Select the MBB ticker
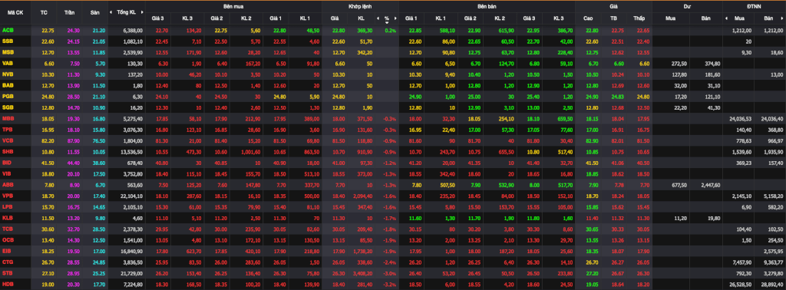The width and height of the screenshot is (786, 290). pos(8,118)
